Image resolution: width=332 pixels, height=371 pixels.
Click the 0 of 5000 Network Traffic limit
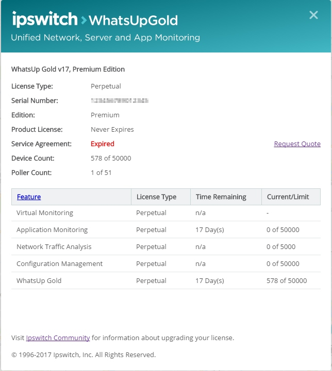click(281, 247)
